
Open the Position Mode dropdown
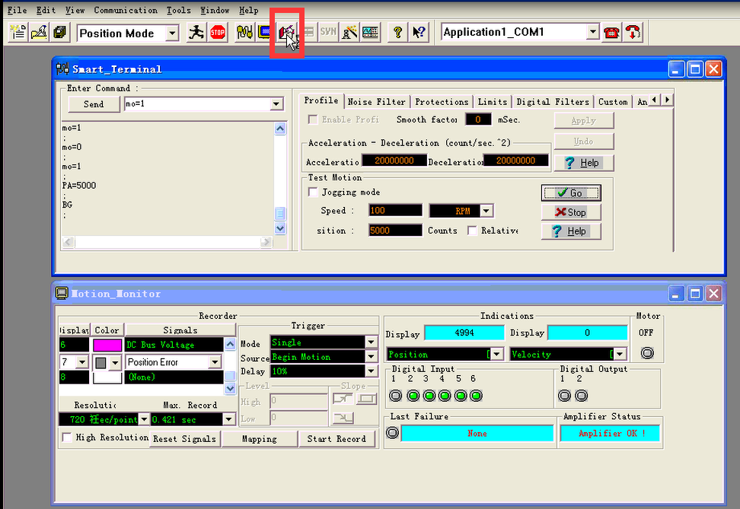[x=174, y=33]
